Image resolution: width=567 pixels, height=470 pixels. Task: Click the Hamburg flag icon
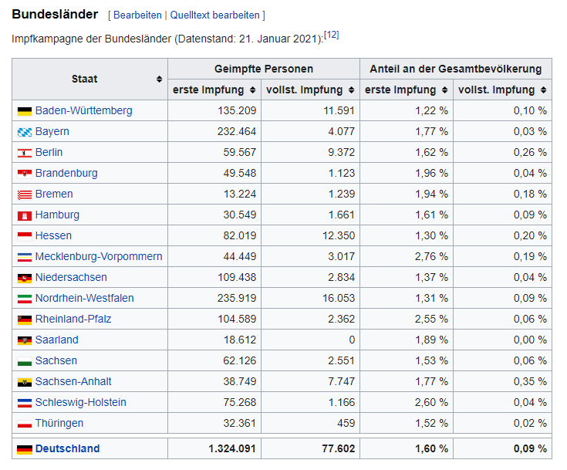(24, 215)
